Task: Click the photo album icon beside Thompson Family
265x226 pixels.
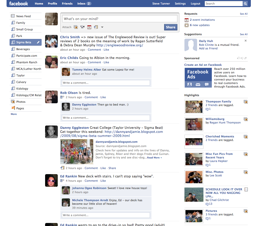Action: click(246, 102)
